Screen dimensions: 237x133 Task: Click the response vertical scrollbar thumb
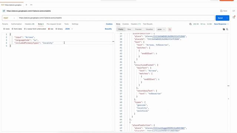[x=228, y=86]
